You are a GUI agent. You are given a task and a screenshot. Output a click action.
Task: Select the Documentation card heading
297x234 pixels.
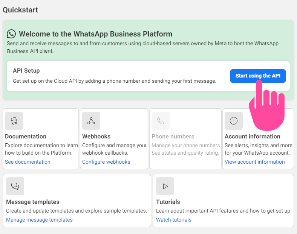[x=26, y=137]
